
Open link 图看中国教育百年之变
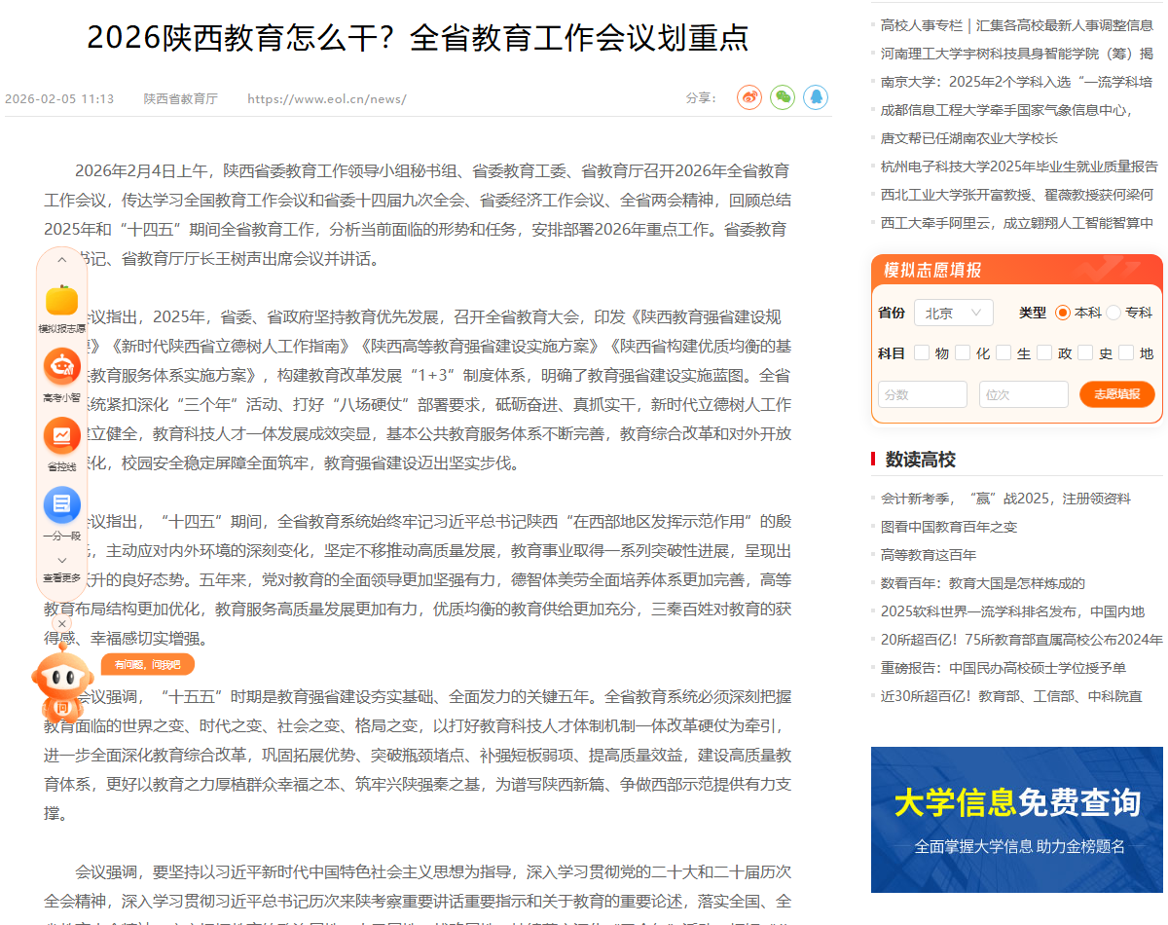pos(949,527)
